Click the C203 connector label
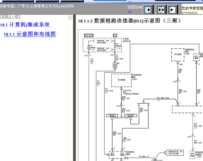 coord(86,56)
